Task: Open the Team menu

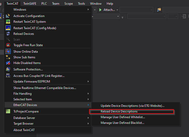Action: pyautogui.click(x=56, y=4)
